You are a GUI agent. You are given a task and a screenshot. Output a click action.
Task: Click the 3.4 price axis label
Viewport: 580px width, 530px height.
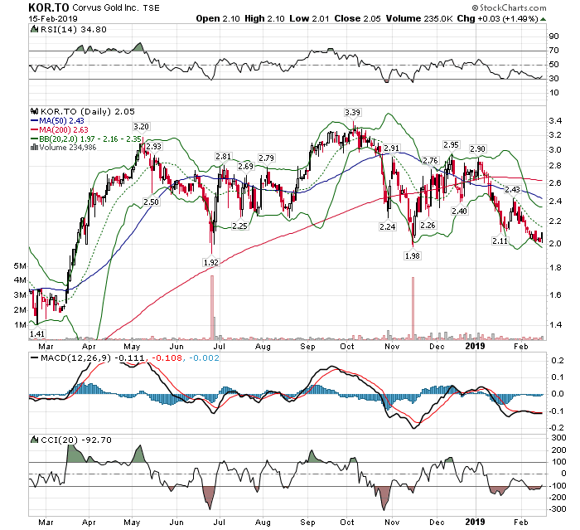(556, 121)
